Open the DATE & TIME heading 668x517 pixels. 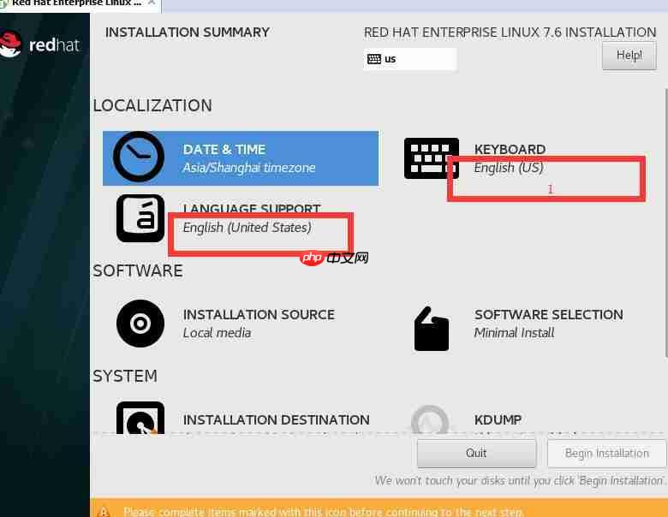coord(224,150)
